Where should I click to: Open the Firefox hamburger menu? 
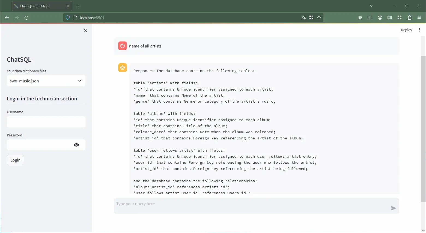(x=419, y=17)
